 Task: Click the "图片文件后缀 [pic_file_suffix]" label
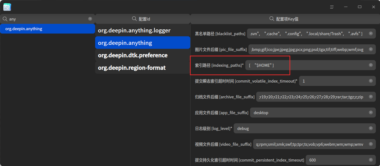coord(221,50)
